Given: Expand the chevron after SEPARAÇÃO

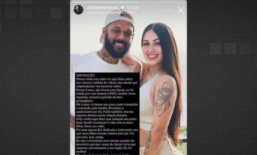Looking at the screenshot, I should (x=134, y=13).
